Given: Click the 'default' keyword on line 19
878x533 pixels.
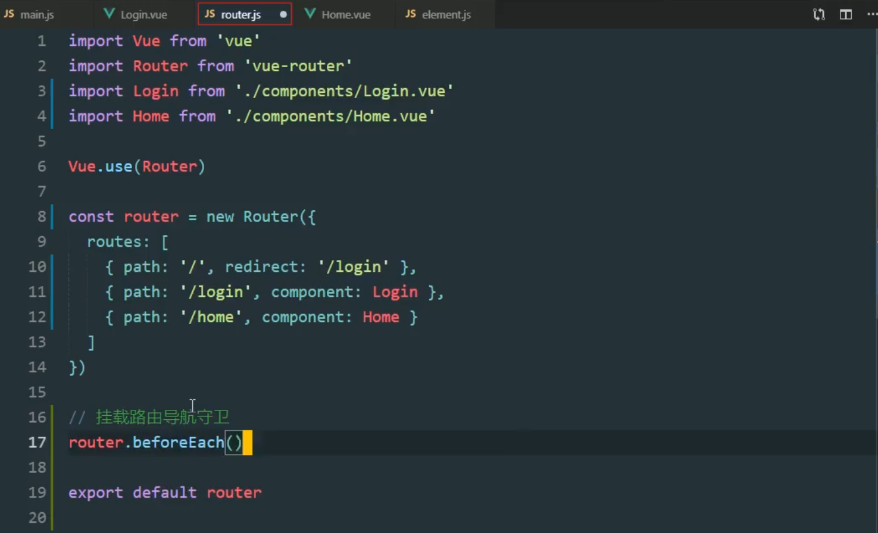Looking at the screenshot, I should click(164, 493).
